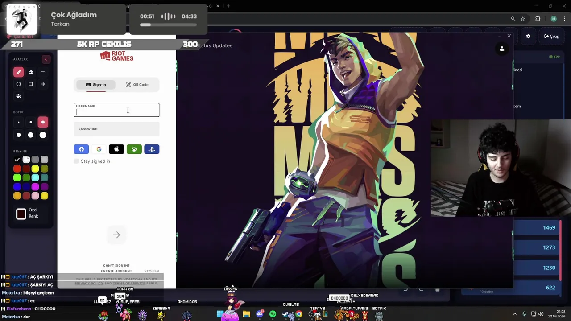
Task: Pick the white color swatch
Action: click(26, 160)
